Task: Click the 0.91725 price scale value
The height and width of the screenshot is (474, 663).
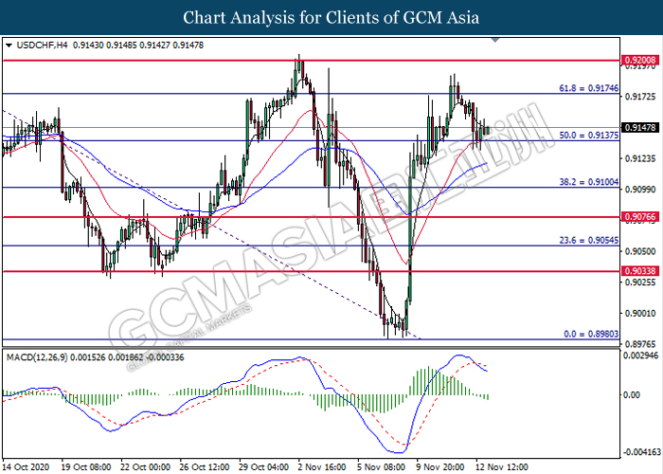Action: pyautogui.click(x=639, y=97)
